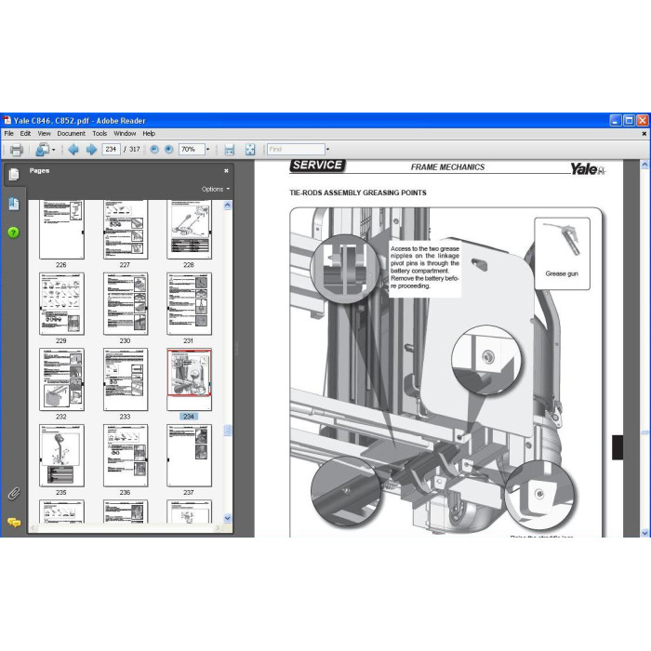The image size is (651, 651).
Task: Maximize the Adobe Reader window
Action: [629, 121]
